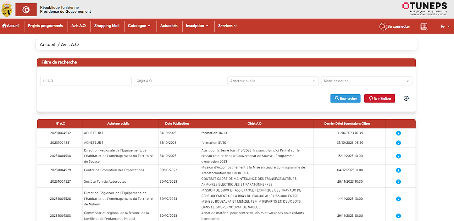Go to Accueil home menu item

[11, 26]
